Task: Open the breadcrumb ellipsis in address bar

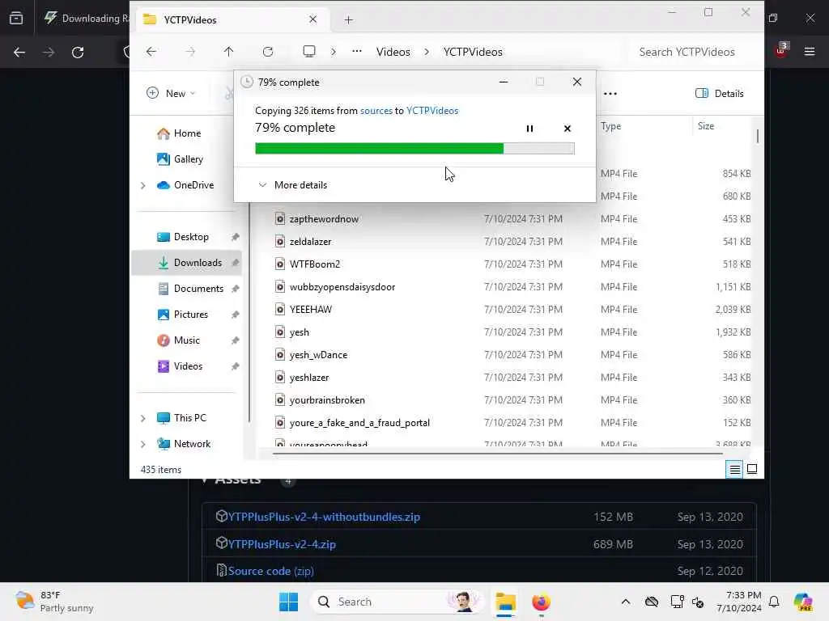Action: [x=357, y=51]
